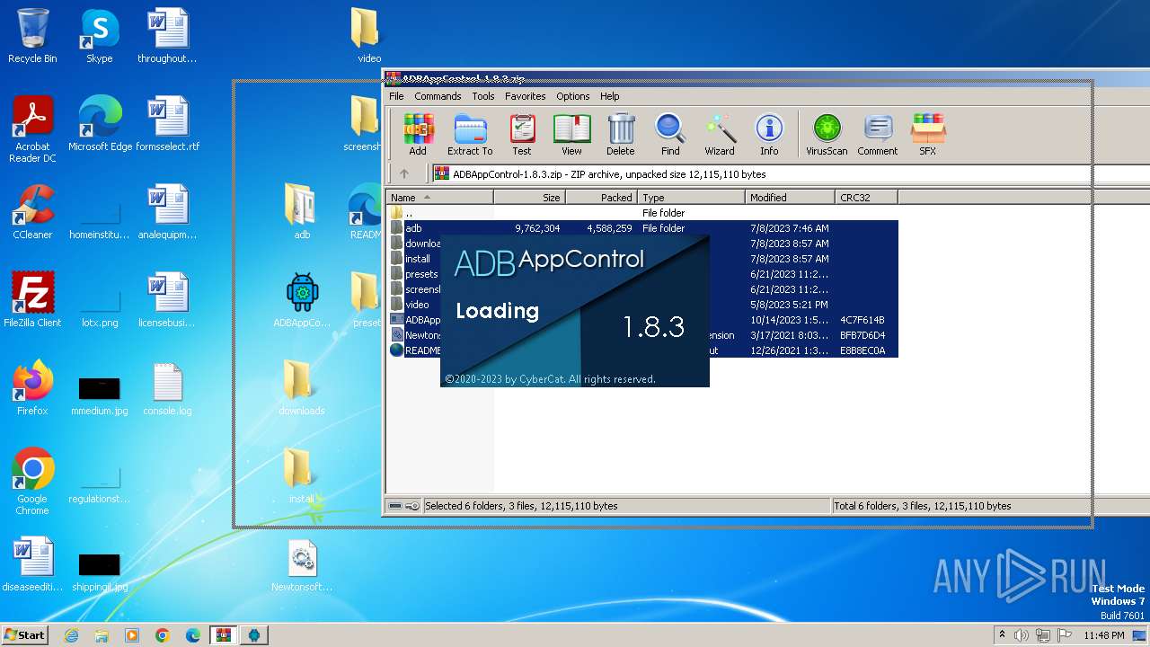Click the taskbar clock 11:48 PM
This screenshot has width=1150, height=647.
point(1103,635)
